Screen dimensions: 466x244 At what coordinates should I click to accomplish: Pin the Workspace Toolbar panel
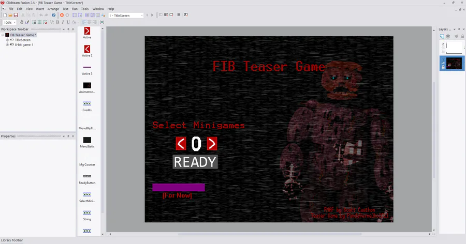pyautogui.click(x=68, y=29)
